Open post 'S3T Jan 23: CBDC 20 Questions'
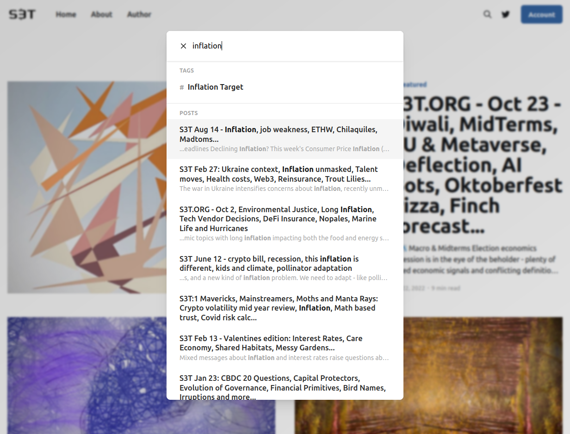The width and height of the screenshot is (570, 434). click(x=285, y=384)
